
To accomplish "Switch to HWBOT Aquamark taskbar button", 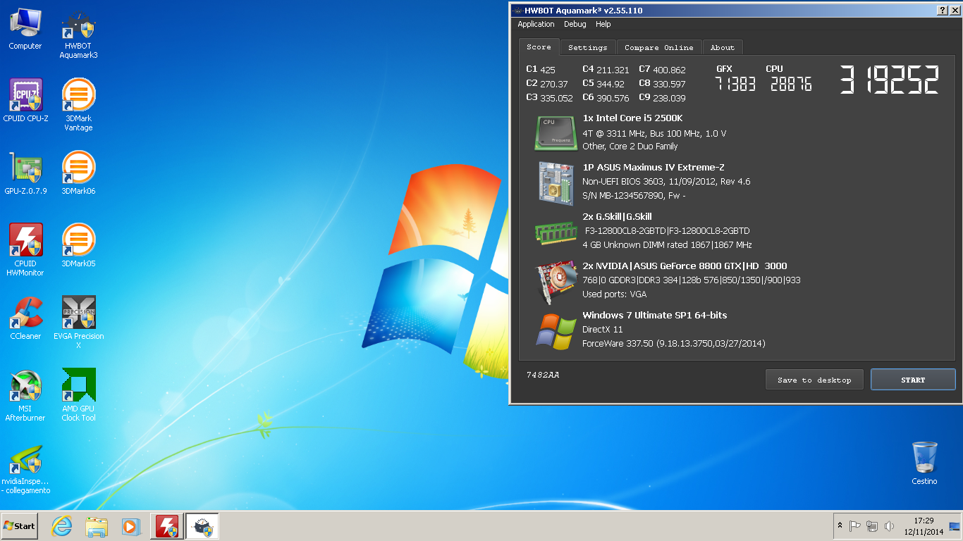I will (202, 526).
